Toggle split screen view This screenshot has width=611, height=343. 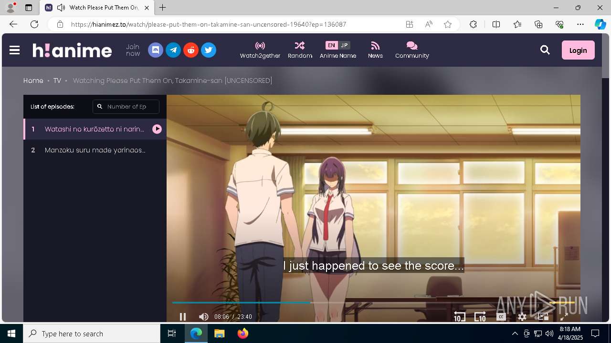(496, 24)
